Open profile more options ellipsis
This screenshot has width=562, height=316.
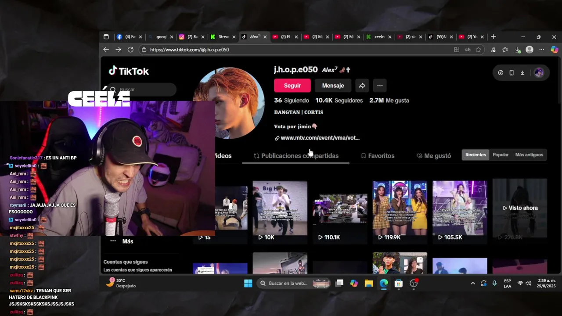[380, 86]
